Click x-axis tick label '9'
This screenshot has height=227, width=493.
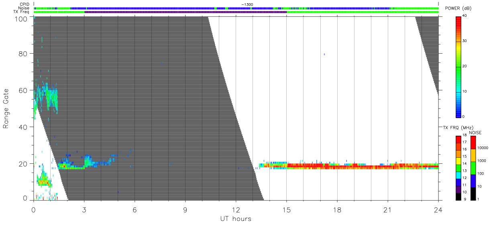coord(185,210)
